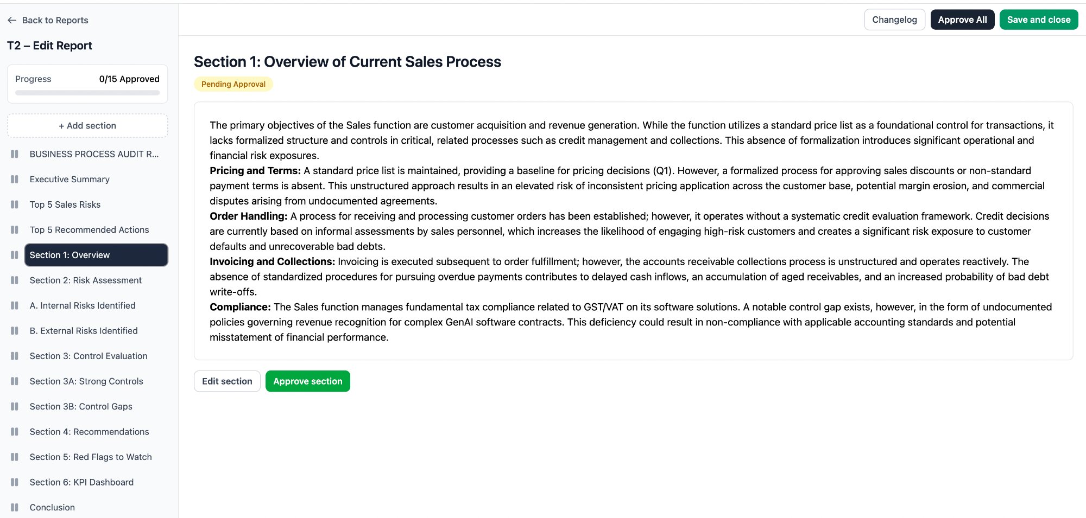Select Section 3B: Control Gaps in the sidebar
The height and width of the screenshot is (518, 1086).
(81, 406)
